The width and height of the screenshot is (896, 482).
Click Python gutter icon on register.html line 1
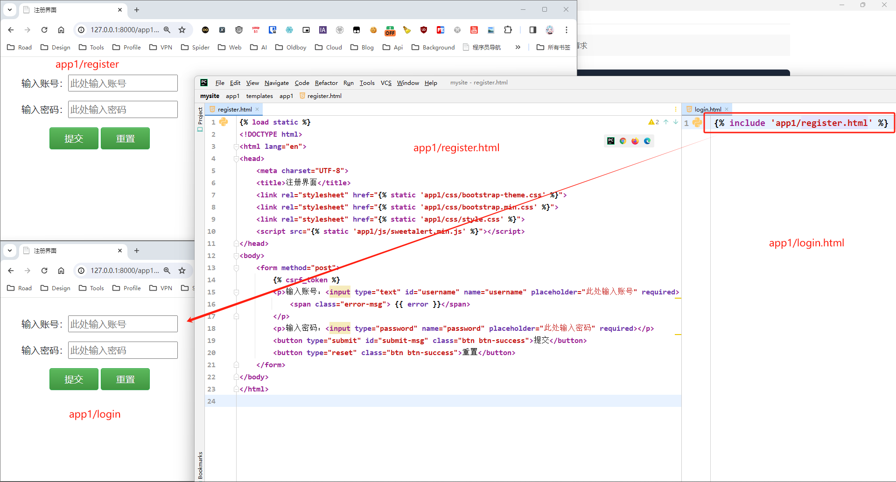224,122
